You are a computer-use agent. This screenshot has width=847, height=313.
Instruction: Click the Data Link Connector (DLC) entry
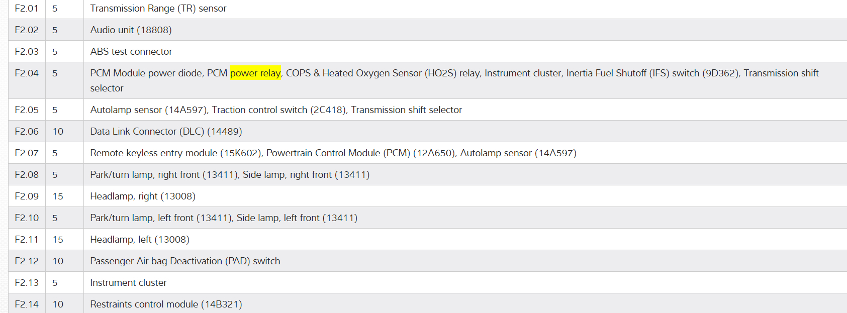coord(166,132)
